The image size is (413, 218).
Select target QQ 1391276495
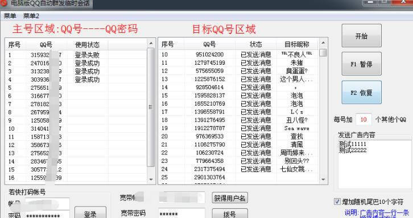click(x=210, y=120)
